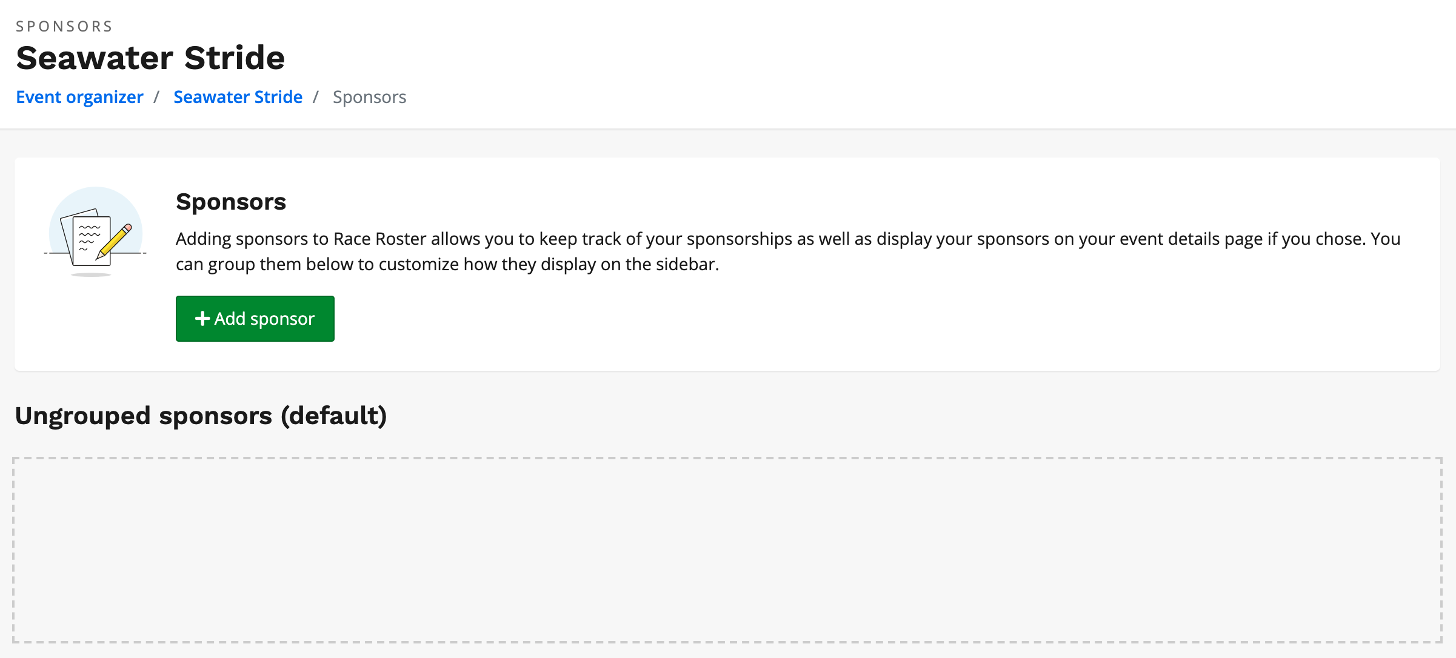Click the yellow pencil in the illustration
Image resolution: width=1456 pixels, height=658 pixels.
[115, 241]
